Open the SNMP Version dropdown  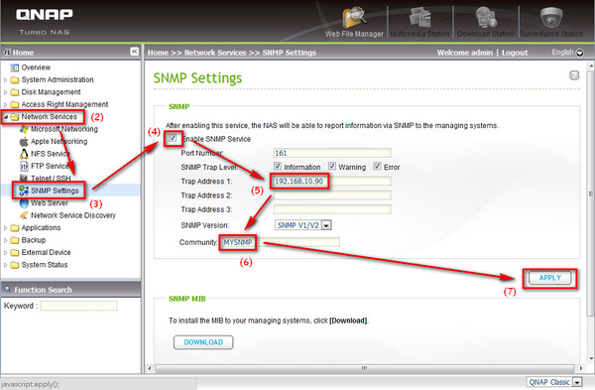(302, 225)
